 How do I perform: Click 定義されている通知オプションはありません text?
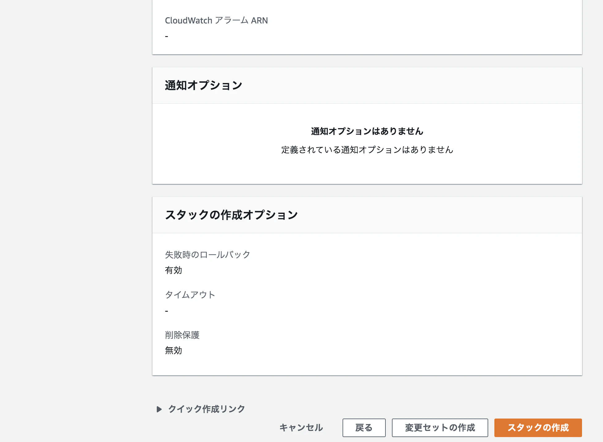(x=367, y=150)
